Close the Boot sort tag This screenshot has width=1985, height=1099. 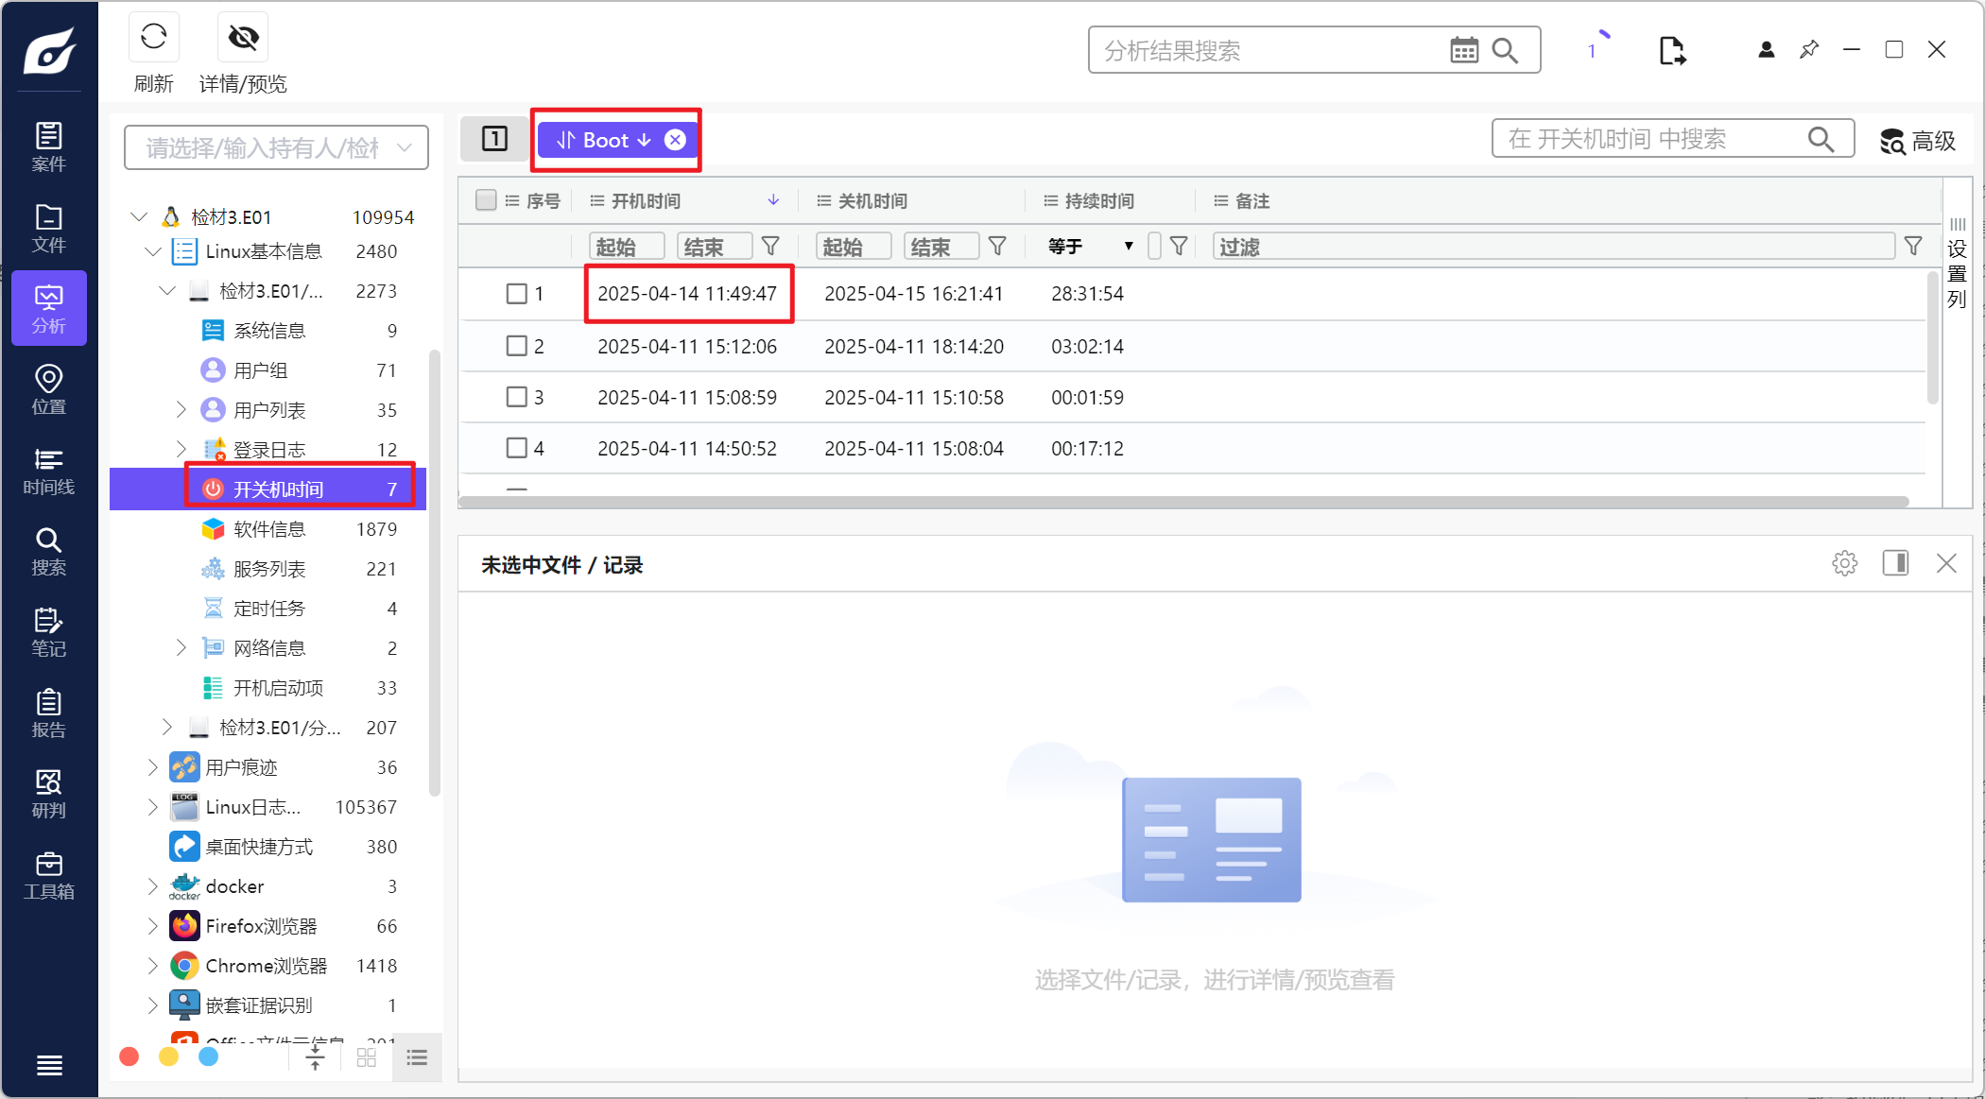675,140
